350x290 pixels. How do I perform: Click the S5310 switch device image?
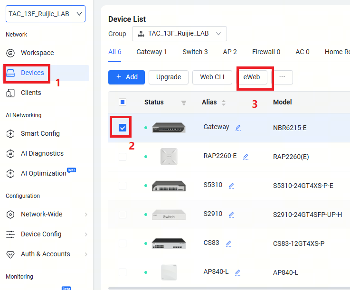tap(169, 186)
